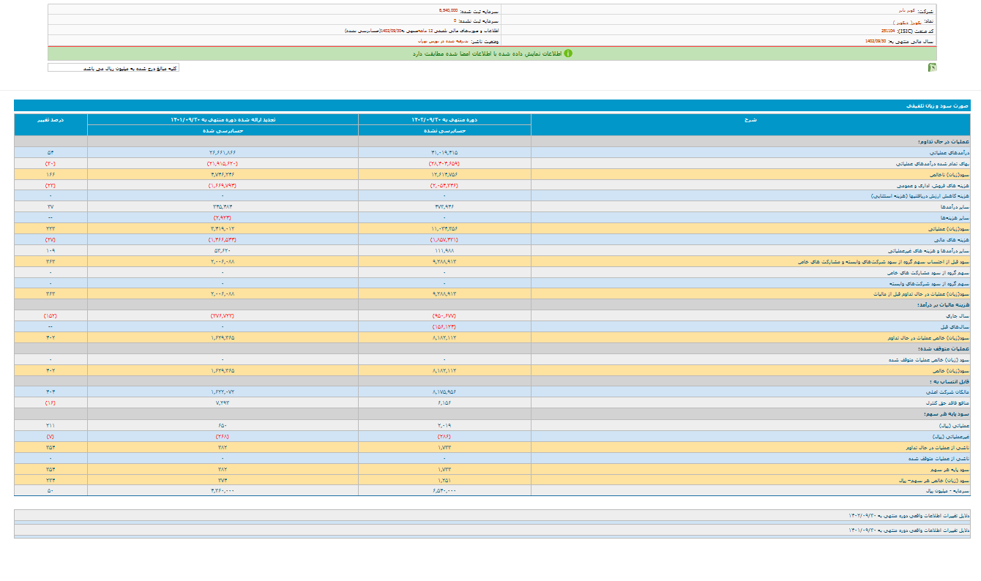Click the green Excel export icon
The height and width of the screenshot is (581, 981).
tap(932, 67)
